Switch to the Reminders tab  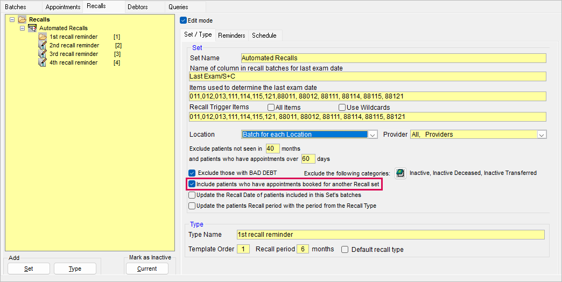(x=231, y=36)
